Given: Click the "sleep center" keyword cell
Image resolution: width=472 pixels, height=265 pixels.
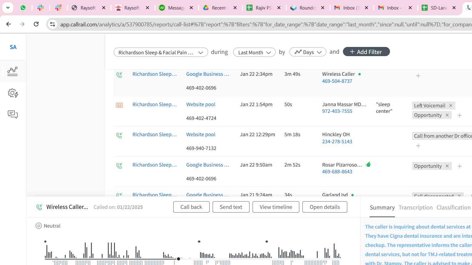Looking at the screenshot, I should pyautogui.click(x=384, y=108).
